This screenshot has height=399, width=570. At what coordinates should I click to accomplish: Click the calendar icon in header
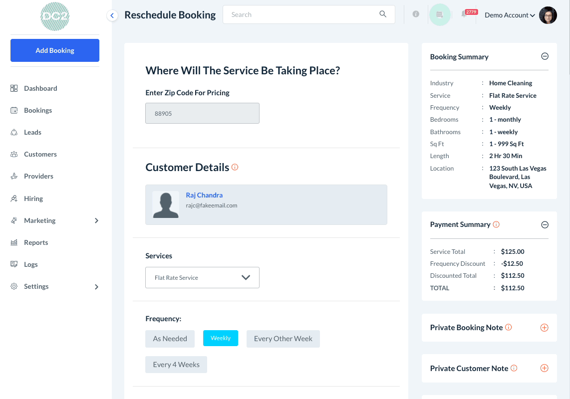440,15
